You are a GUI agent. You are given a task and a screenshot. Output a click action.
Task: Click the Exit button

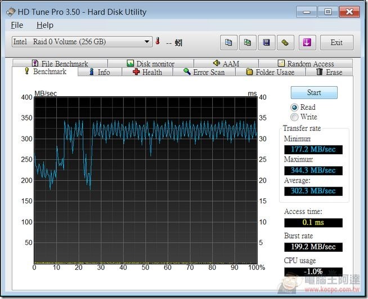[336, 42]
